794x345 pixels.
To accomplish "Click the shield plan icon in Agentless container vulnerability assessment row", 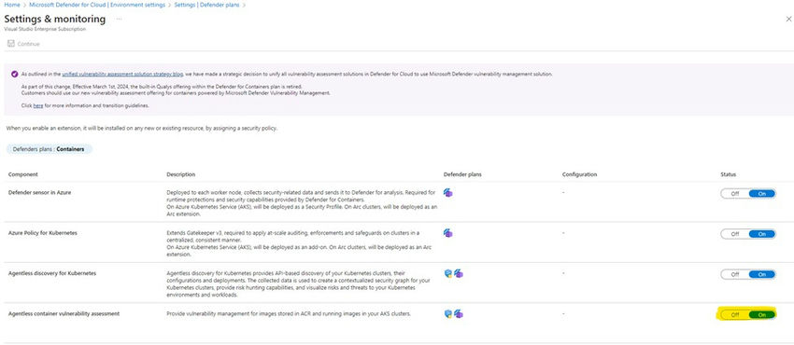I will [447, 313].
